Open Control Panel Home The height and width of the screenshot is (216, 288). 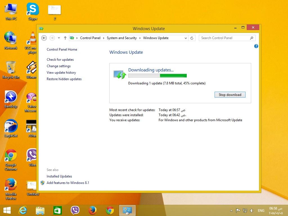click(62, 49)
